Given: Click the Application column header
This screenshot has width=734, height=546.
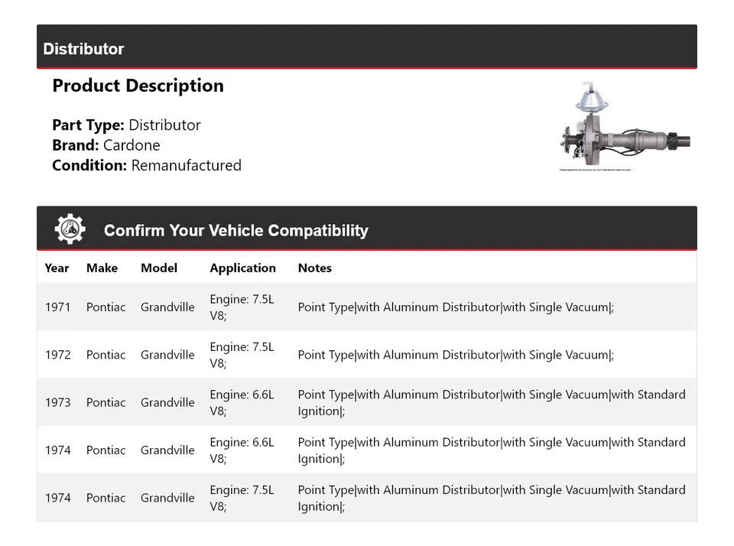Looking at the screenshot, I should [x=242, y=268].
